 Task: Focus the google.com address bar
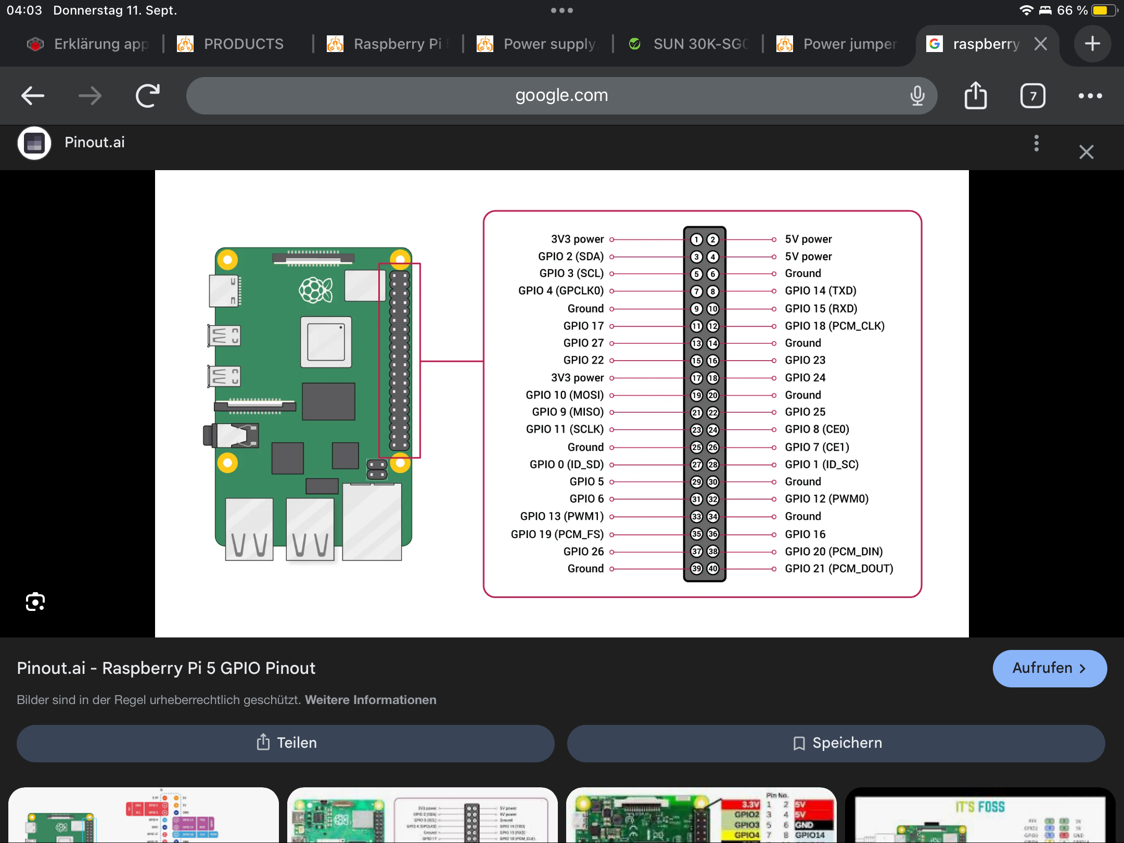pos(561,96)
